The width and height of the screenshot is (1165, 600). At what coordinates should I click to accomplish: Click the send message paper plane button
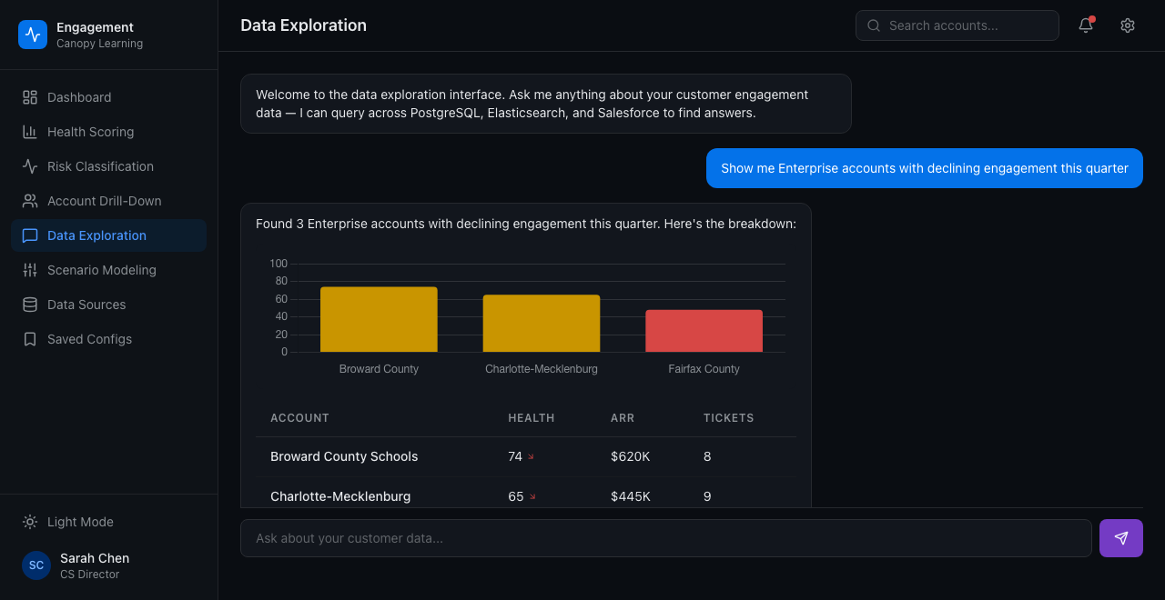[x=1120, y=538]
